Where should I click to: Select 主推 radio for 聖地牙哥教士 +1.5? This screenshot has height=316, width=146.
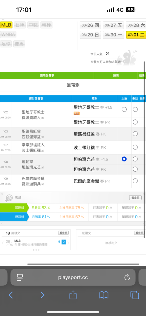point(124,109)
